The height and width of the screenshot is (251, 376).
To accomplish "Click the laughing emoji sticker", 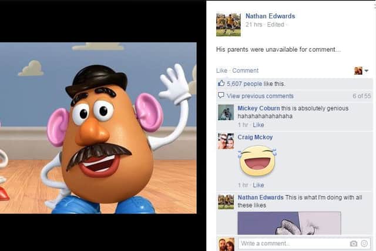I will coord(257,161).
